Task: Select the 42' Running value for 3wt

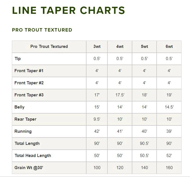Action: 97,131
